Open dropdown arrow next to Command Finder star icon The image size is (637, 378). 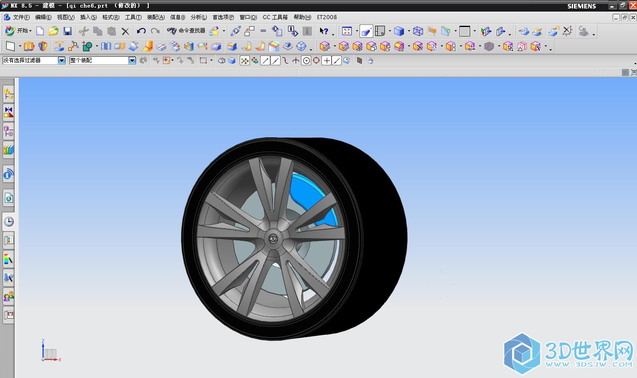click(x=224, y=31)
